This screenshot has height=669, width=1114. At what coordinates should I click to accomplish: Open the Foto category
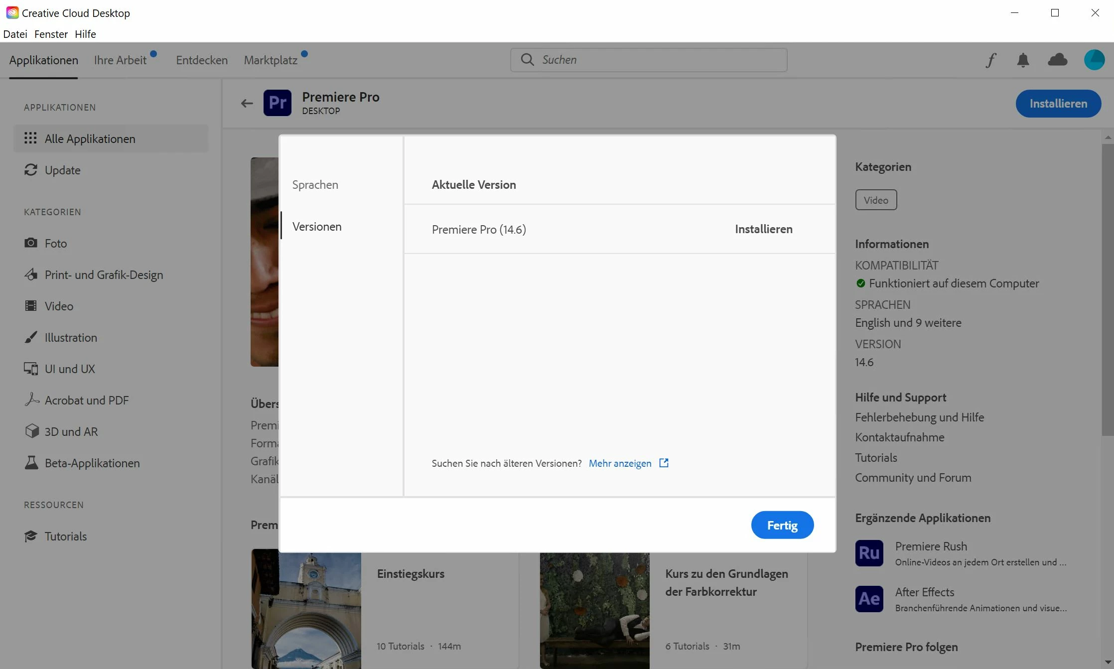pos(55,244)
